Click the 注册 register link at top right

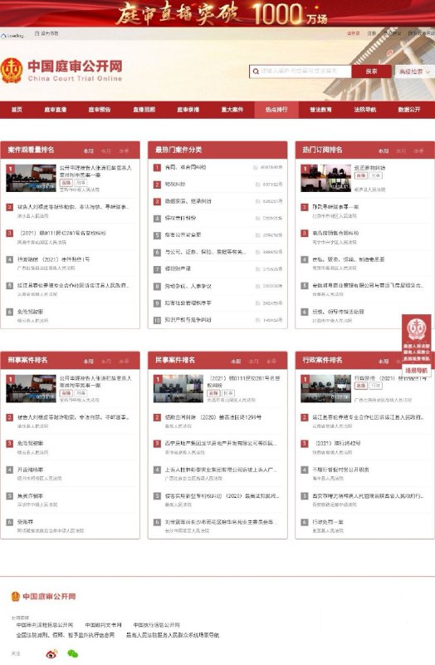(x=371, y=33)
